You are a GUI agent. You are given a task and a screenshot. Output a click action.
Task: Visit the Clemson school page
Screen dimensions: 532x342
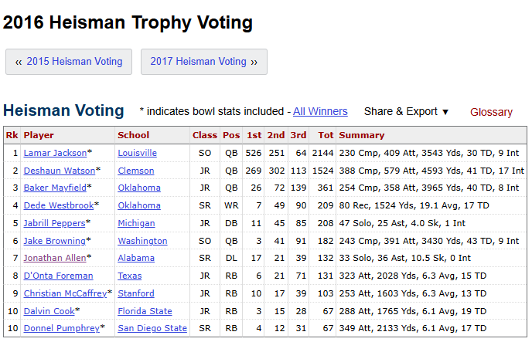(136, 171)
